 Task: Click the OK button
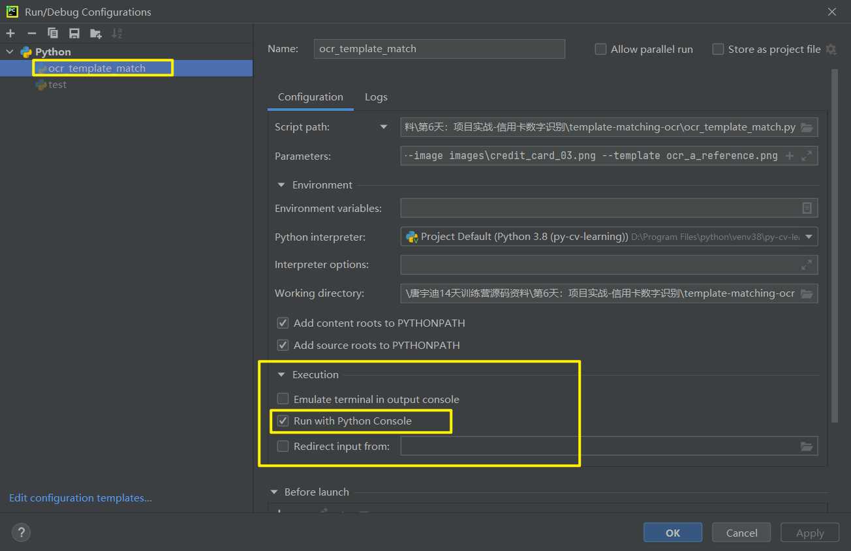coord(673,533)
